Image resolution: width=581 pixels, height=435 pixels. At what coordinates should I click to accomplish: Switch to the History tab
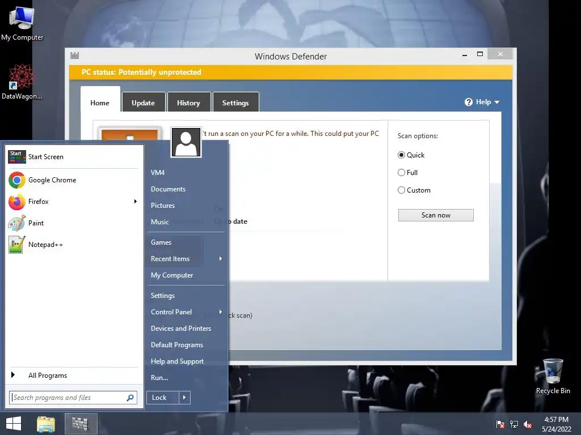coord(188,103)
